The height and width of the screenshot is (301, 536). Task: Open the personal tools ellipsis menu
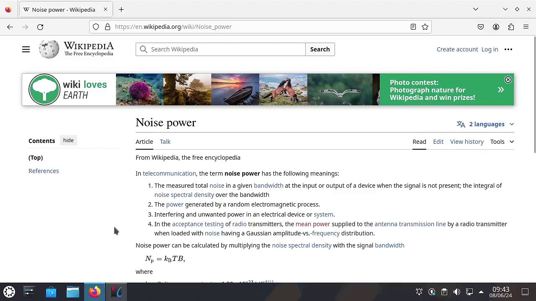pos(508,49)
